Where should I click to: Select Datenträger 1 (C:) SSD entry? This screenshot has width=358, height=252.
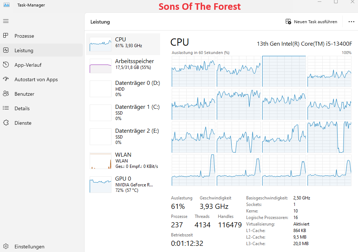[123, 112]
